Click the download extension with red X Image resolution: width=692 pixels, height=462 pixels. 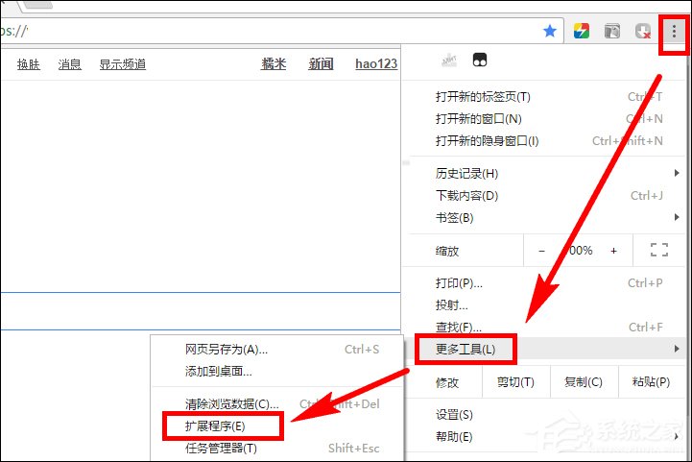coord(643,31)
